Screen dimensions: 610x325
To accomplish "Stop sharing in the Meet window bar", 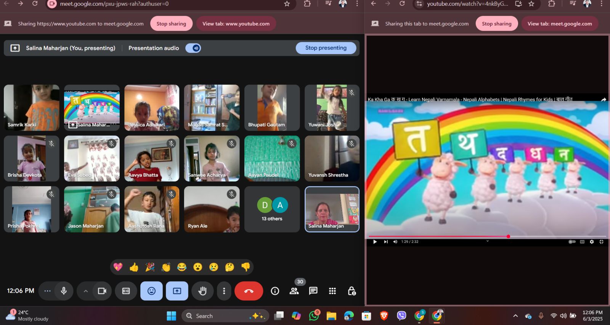I will coord(172,24).
